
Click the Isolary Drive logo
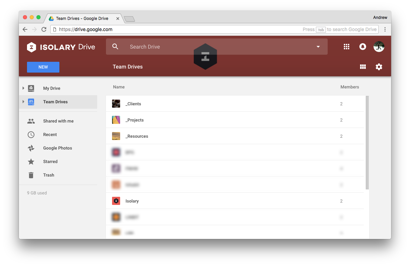[x=61, y=47]
